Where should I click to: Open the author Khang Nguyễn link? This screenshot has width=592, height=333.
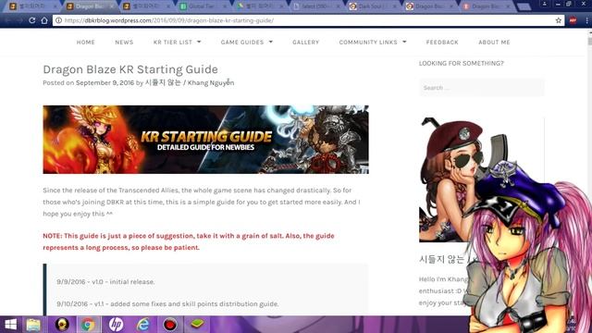click(x=190, y=82)
